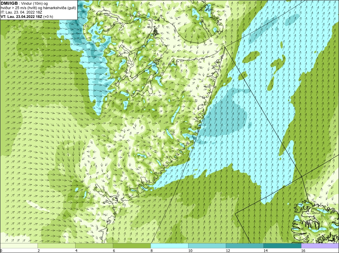Click the 4–6 m/s medium green legend swatch
Screen dimensions: 339x253
(x=94, y=246)
